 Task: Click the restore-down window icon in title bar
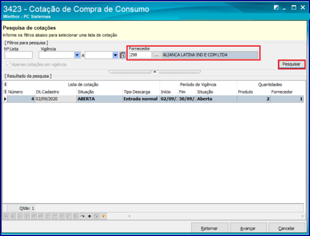click(x=276, y=8)
